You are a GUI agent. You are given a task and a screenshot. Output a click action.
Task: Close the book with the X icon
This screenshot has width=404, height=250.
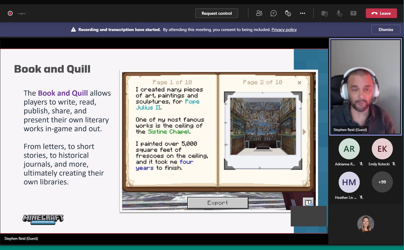pos(299,83)
